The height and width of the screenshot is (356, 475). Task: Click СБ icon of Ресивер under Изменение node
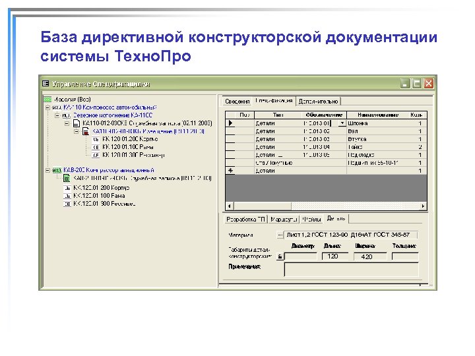click(x=96, y=156)
